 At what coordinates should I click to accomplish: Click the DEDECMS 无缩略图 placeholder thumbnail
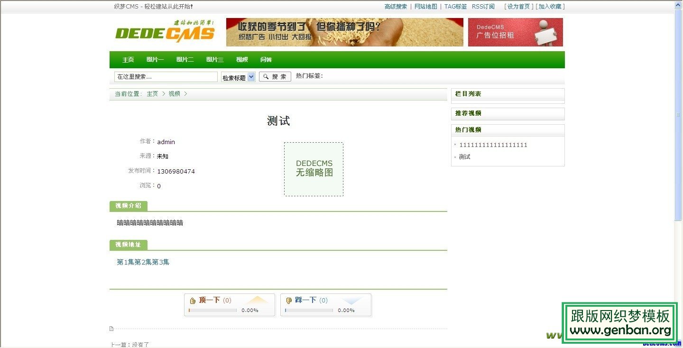pyautogui.click(x=314, y=169)
